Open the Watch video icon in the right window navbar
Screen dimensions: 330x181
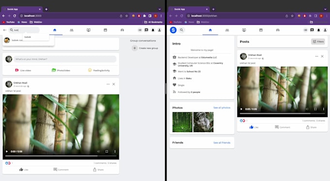point(244,30)
